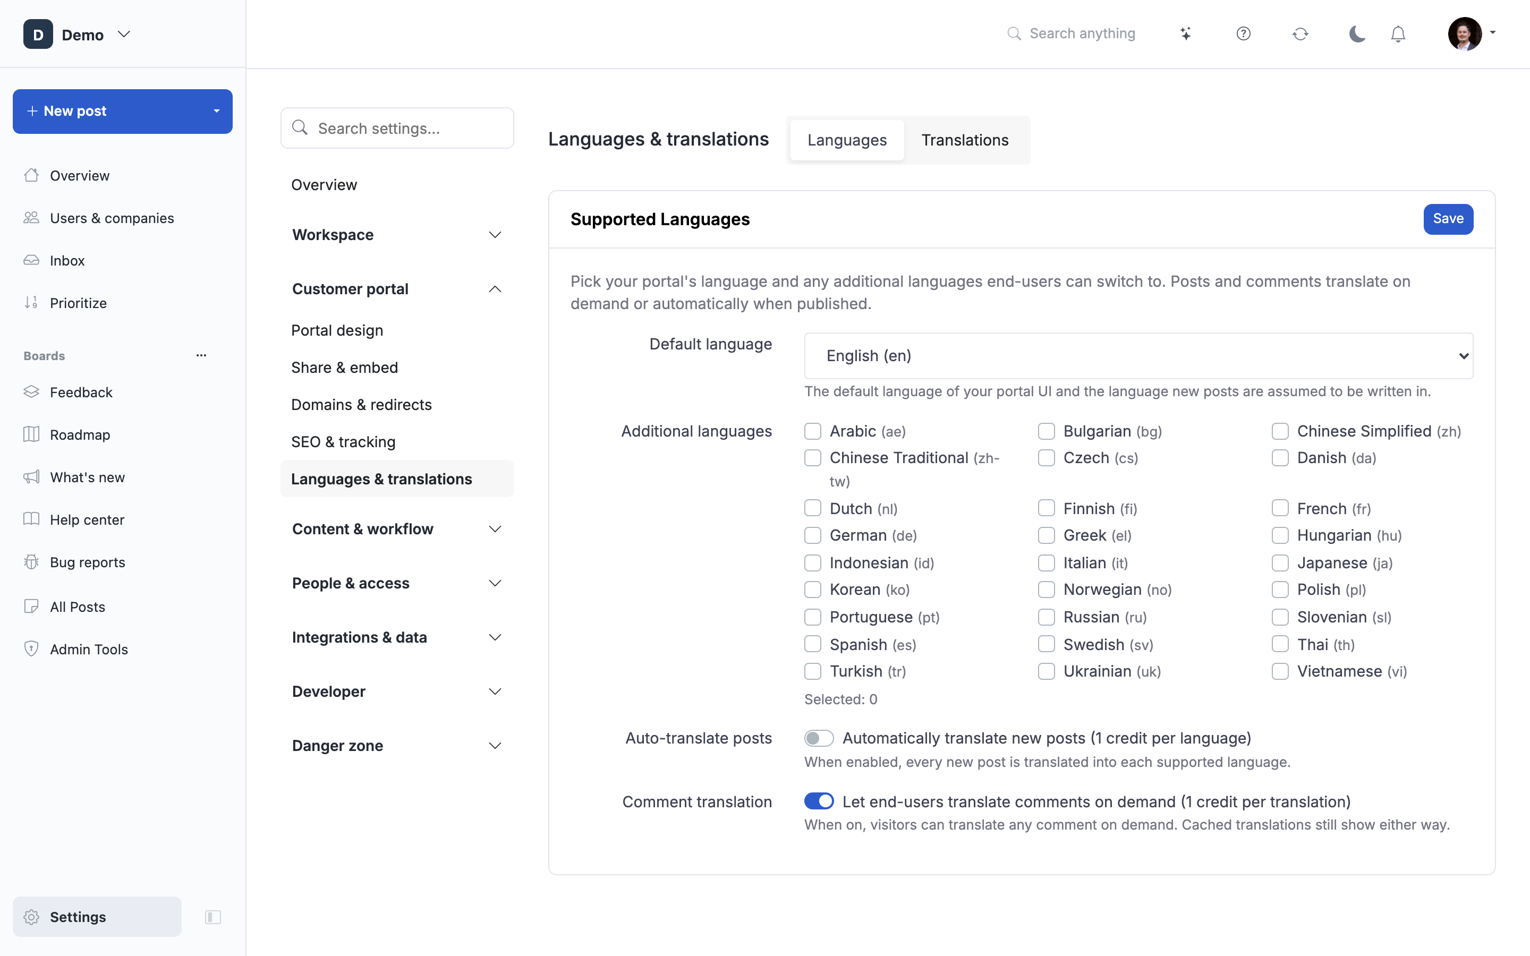Tick the German (de) checkbox
The height and width of the screenshot is (956, 1530).
(x=812, y=535)
